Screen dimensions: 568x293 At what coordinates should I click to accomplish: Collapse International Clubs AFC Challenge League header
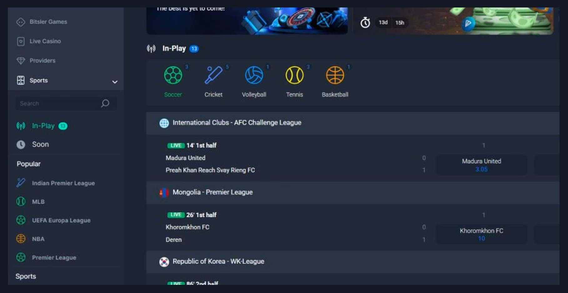click(352, 123)
